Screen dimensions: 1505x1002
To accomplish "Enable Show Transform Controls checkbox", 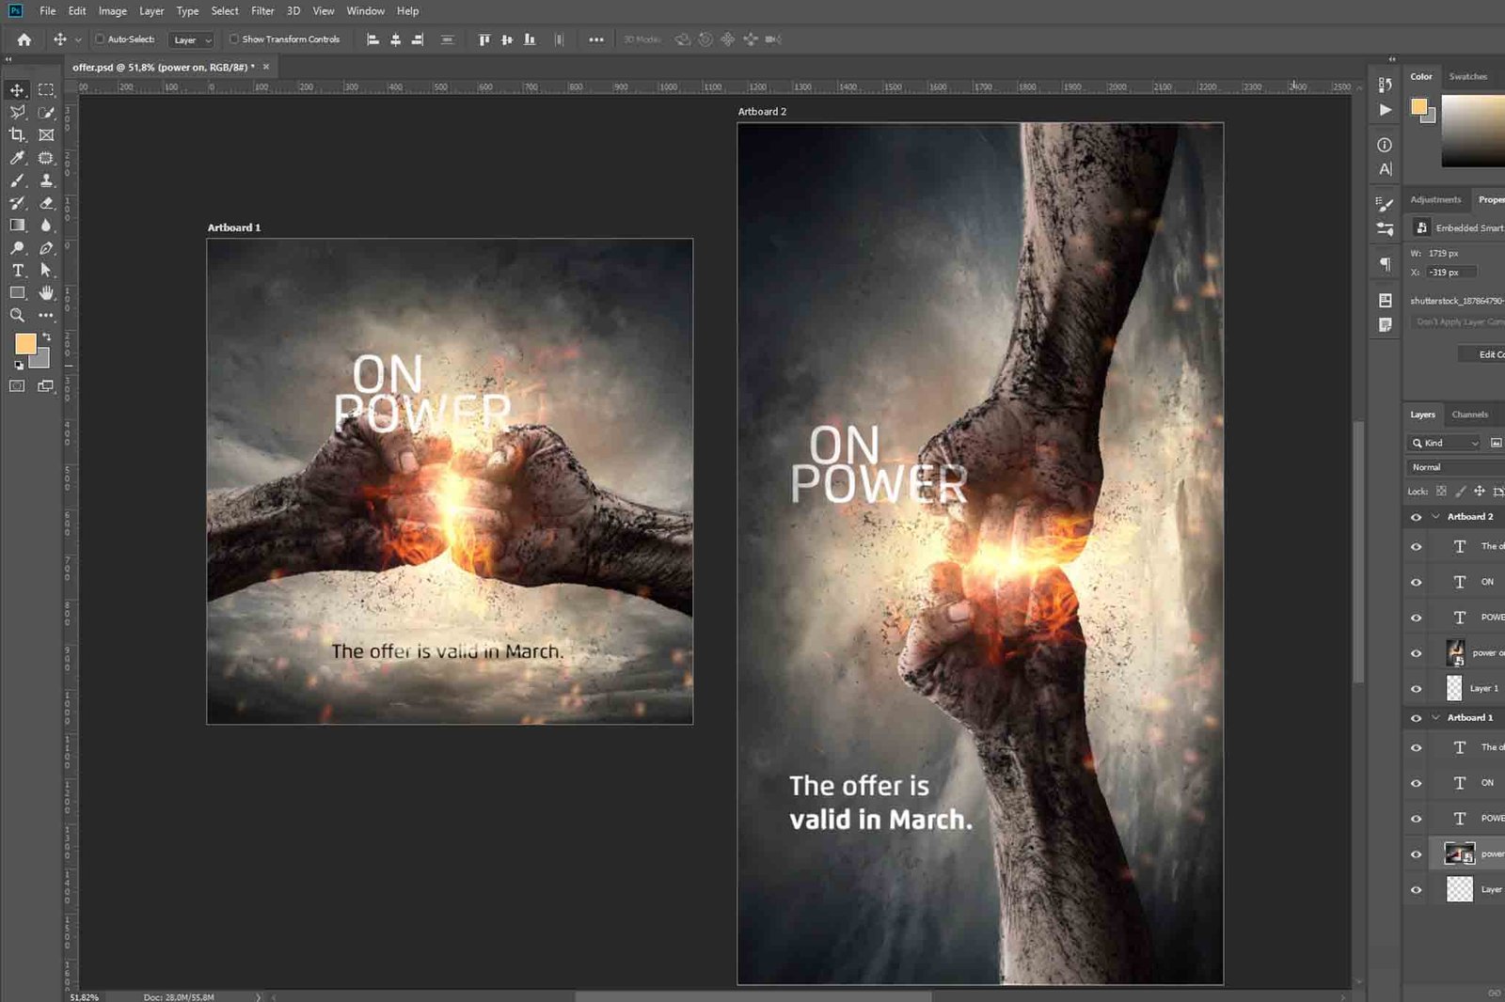I will tap(234, 39).
